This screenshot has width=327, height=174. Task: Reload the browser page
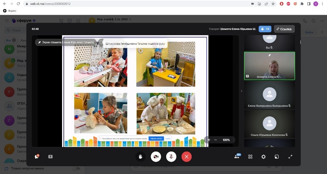(x=18, y=4)
